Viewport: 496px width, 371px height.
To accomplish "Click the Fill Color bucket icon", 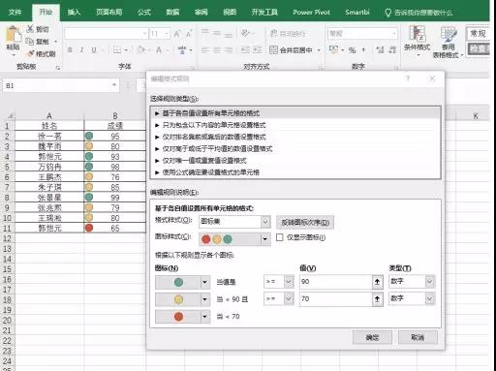I will point(140,49).
